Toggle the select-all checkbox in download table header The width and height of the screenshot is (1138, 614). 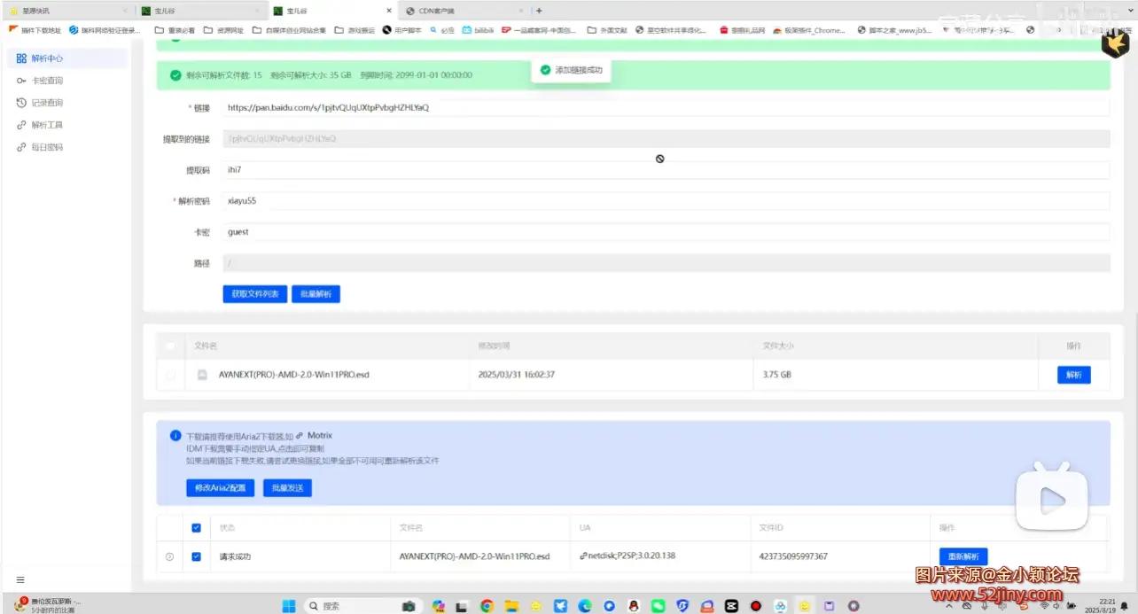point(197,528)
